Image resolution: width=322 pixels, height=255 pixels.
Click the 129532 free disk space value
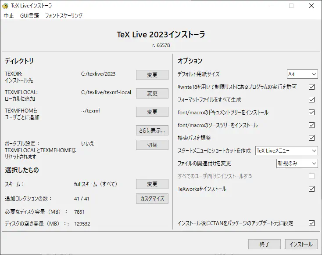(x=82, y=224)
